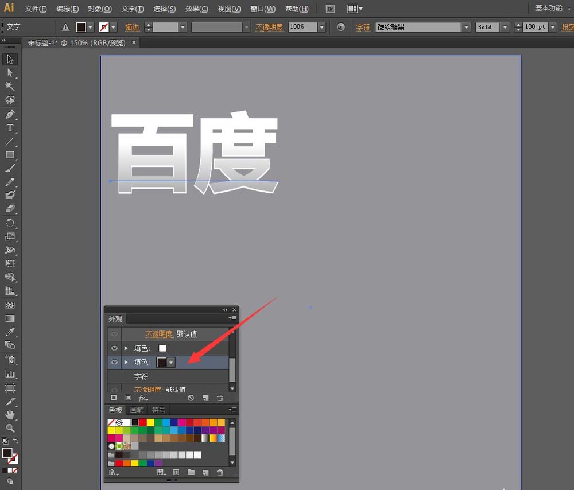Image resolution: width=574 pixels, height=490 pixels.
Task: Pick the red swatch in top row
Action: 142,422
